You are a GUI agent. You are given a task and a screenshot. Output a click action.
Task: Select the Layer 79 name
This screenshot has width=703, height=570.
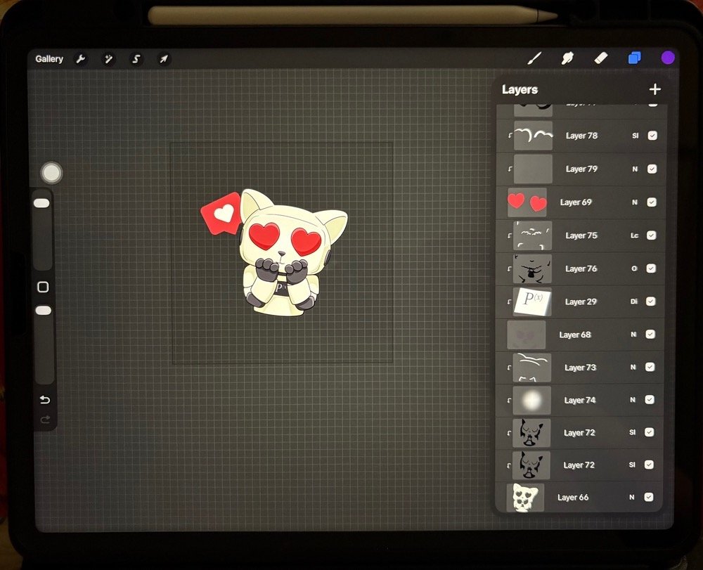[581, 169]
